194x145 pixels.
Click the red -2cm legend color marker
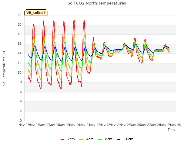62,140
